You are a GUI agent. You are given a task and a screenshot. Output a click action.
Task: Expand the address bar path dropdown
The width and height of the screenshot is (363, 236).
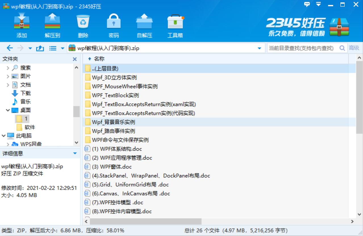point(259,48)
